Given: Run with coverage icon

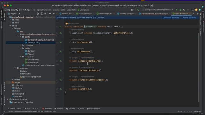Looking at the screenshot, I should pyautogui.click(x=184, y=10).
